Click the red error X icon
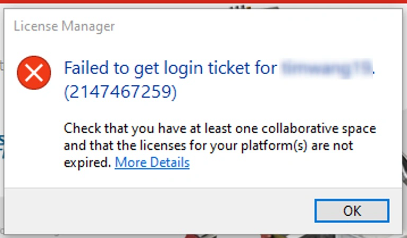 pos(34,73)
